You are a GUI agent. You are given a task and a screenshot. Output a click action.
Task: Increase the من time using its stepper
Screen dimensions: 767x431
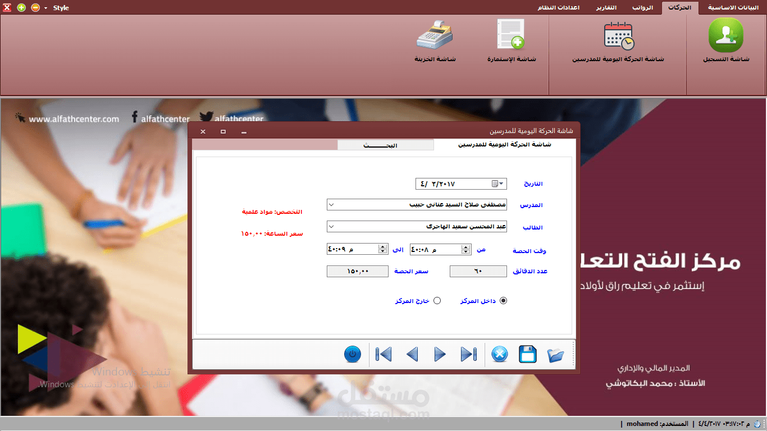coord(465,246)
